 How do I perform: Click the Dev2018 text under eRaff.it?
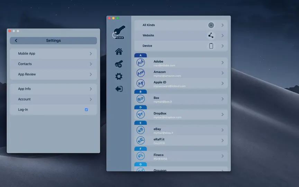(159, 143)
